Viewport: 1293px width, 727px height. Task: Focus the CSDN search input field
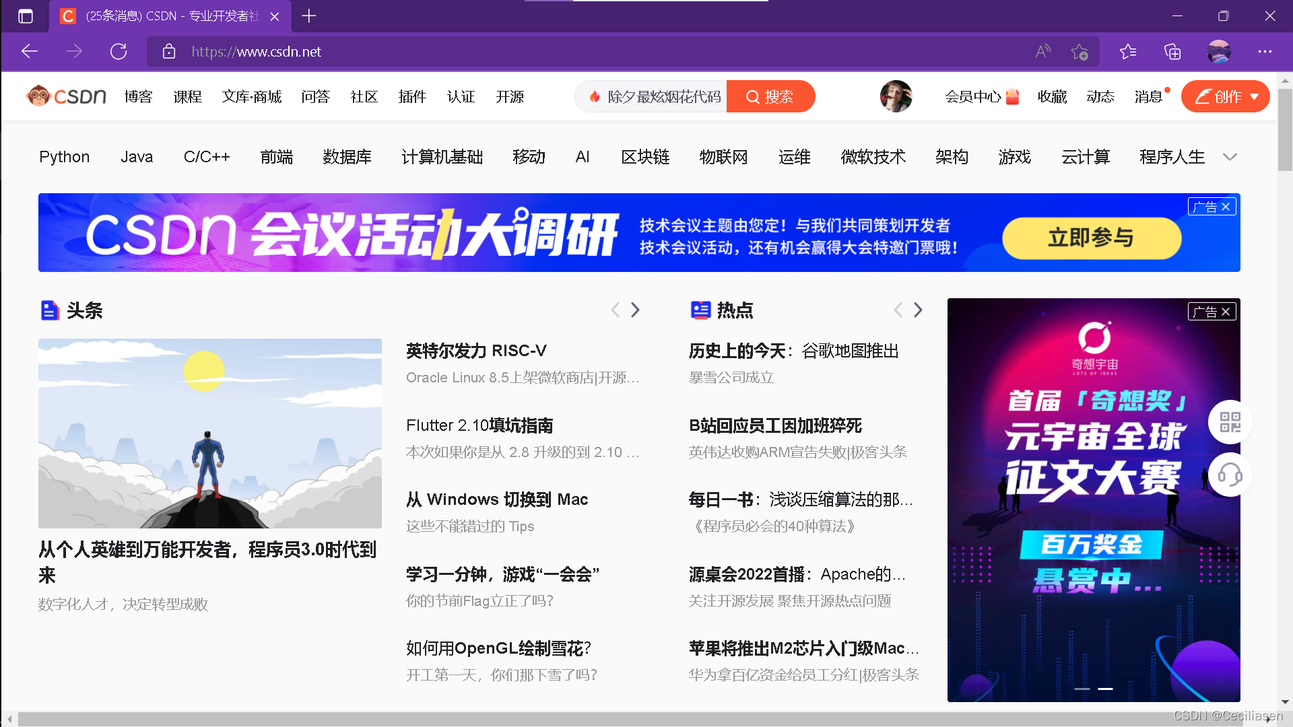click(651, 96)
